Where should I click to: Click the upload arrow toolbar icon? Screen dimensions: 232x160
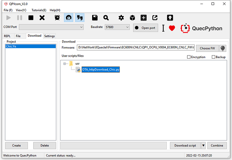click(x=170, y=18)
